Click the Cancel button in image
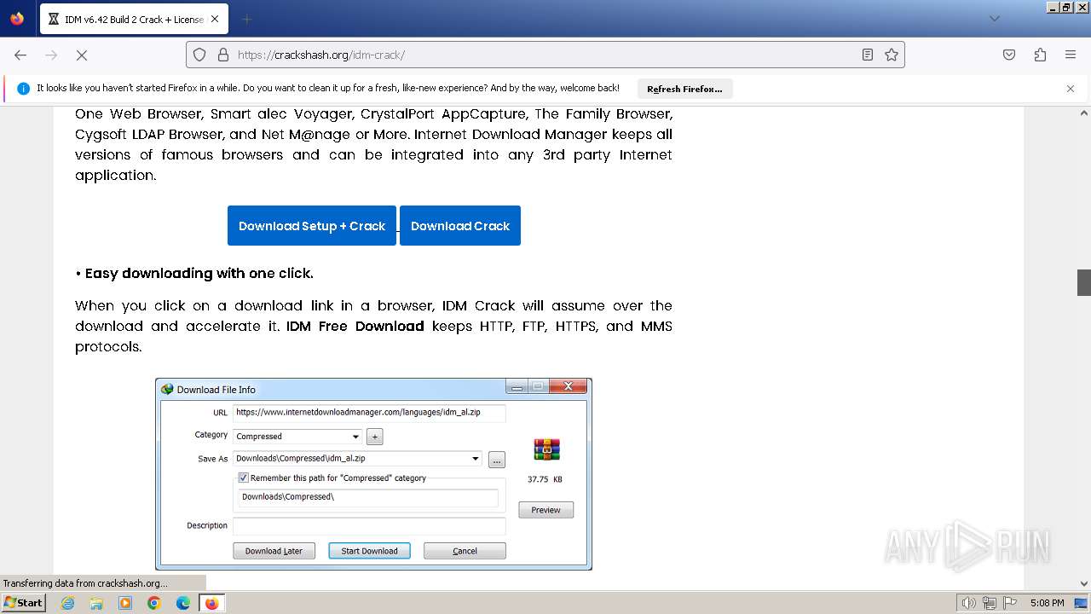This screenshot has width=1091, height=614. (465, 551)
